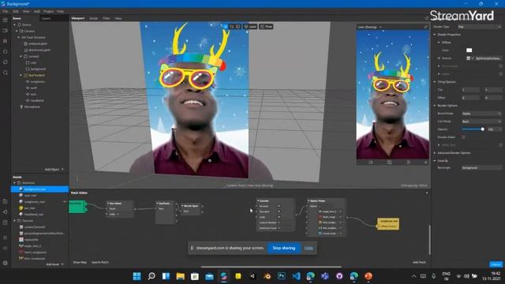Viewport: 505px width, 284px height.
Task: Collapse the faceTracker0 node
Action: click(21, 76)
